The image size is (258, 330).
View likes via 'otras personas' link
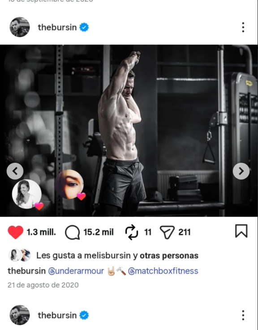point(169,255)
